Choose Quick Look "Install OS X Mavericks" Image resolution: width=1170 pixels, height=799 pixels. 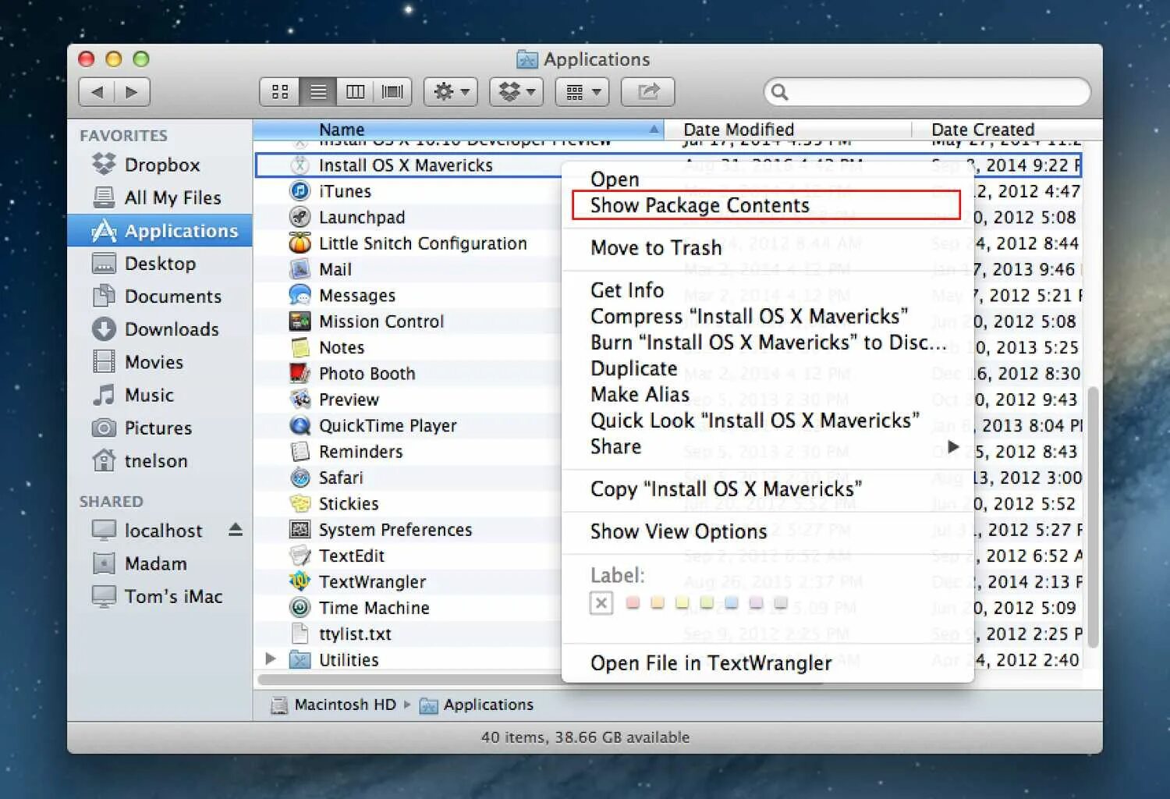click(x=768, y=420)
